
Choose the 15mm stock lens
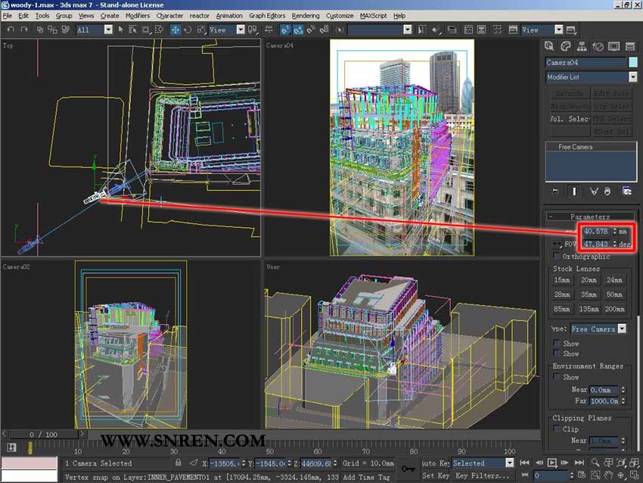[562, 280]
